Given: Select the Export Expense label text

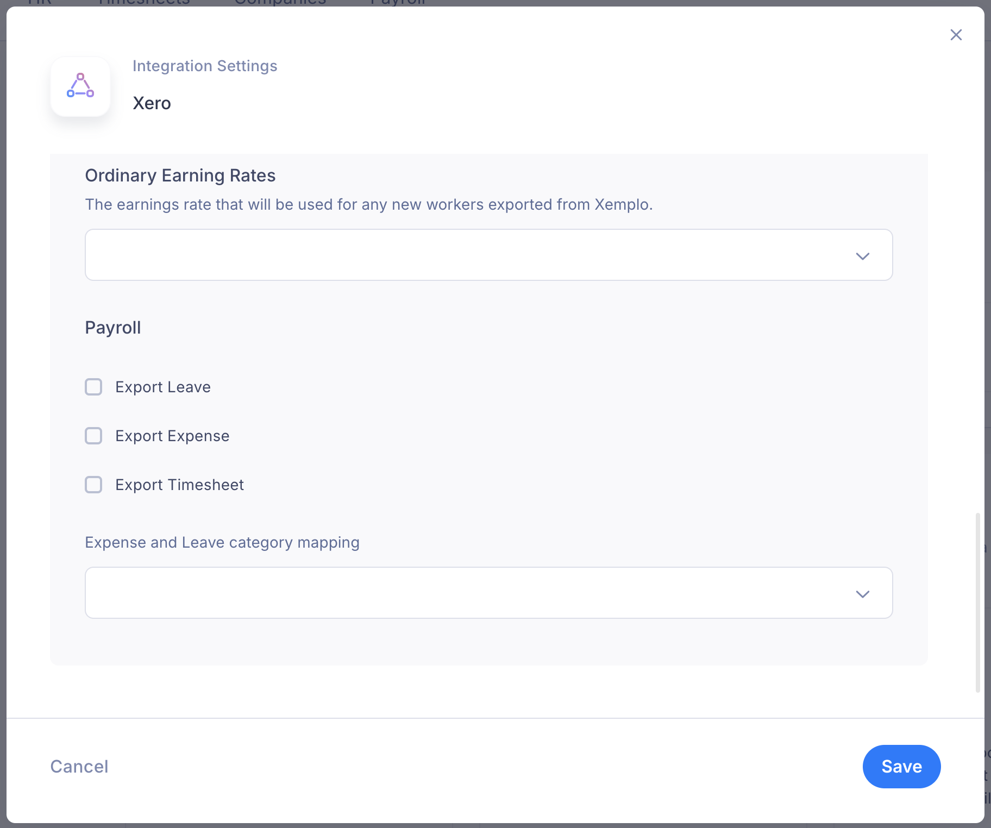Looking at the screenshot, I should [172, 436].
